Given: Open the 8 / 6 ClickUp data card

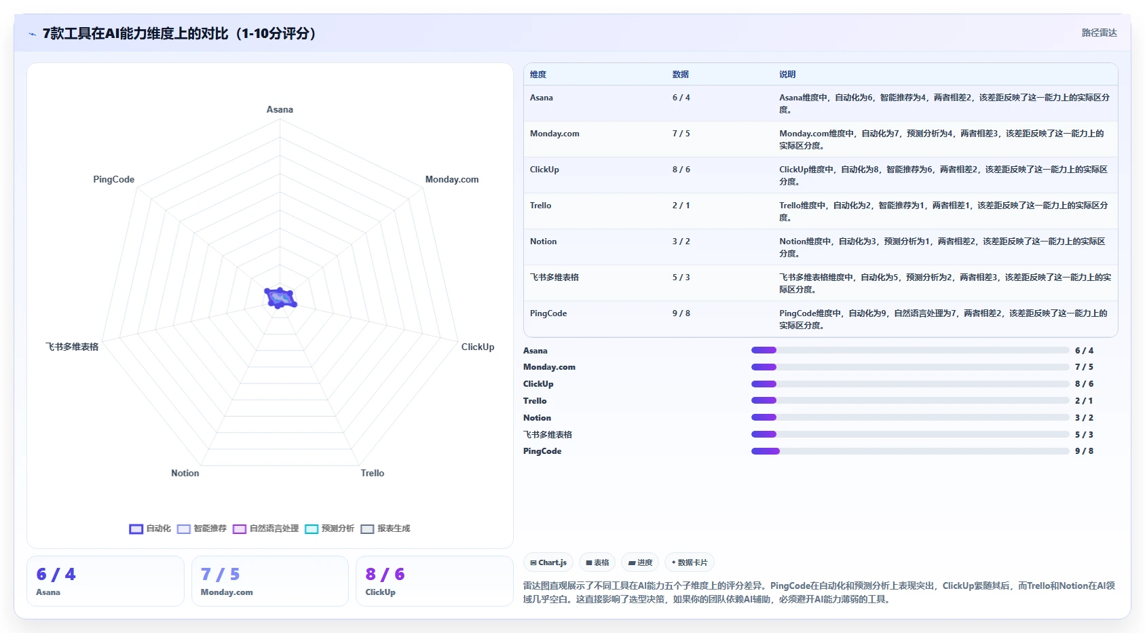Looking at the screenshot, I should (x=434, y=581).
